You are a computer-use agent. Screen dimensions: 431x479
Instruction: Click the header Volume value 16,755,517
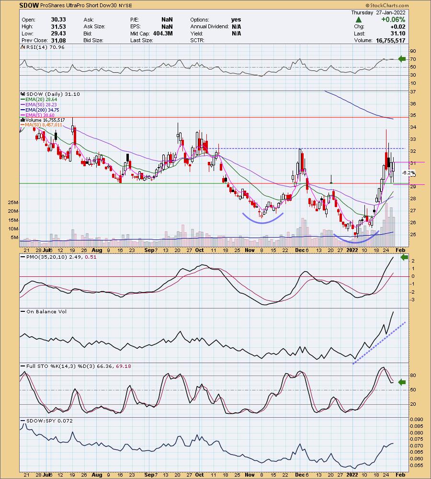tap(391, 40)
